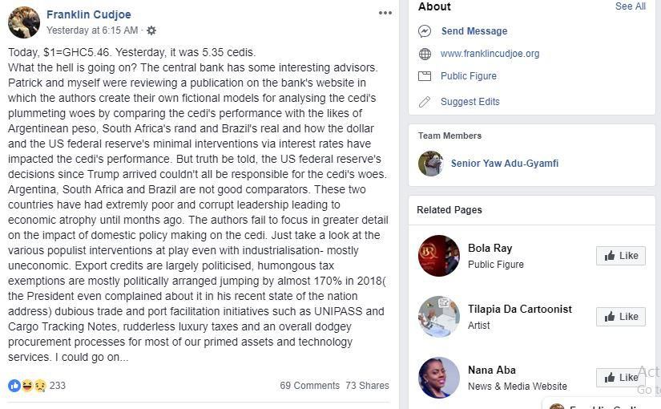
Task: Click the Send Message link
Action: click(474, 31)
